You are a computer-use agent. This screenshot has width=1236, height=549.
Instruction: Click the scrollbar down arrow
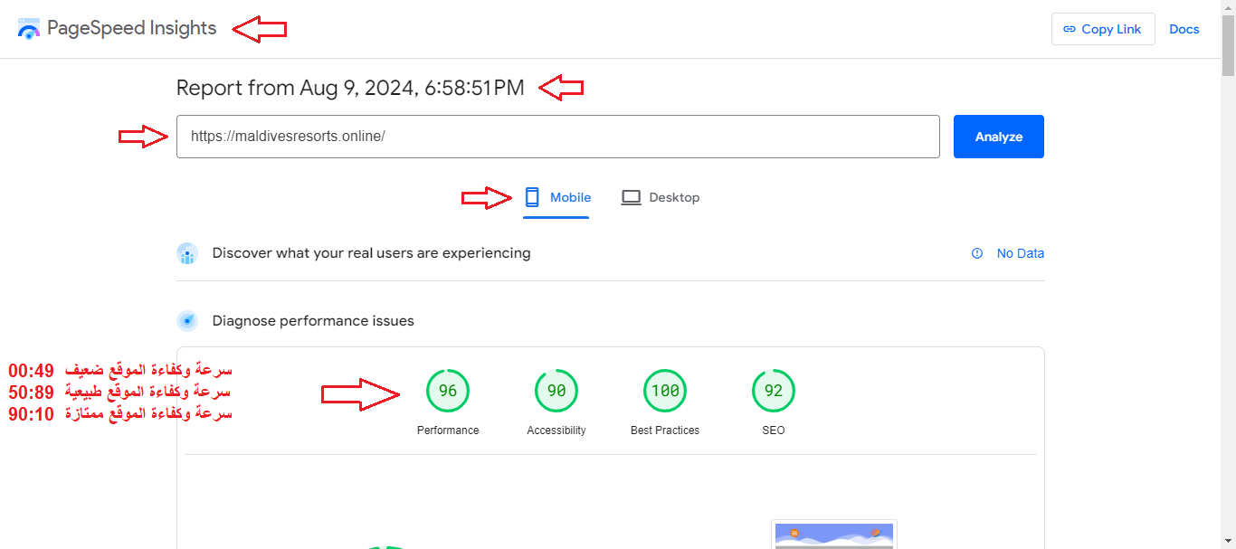coord(1228,541)
